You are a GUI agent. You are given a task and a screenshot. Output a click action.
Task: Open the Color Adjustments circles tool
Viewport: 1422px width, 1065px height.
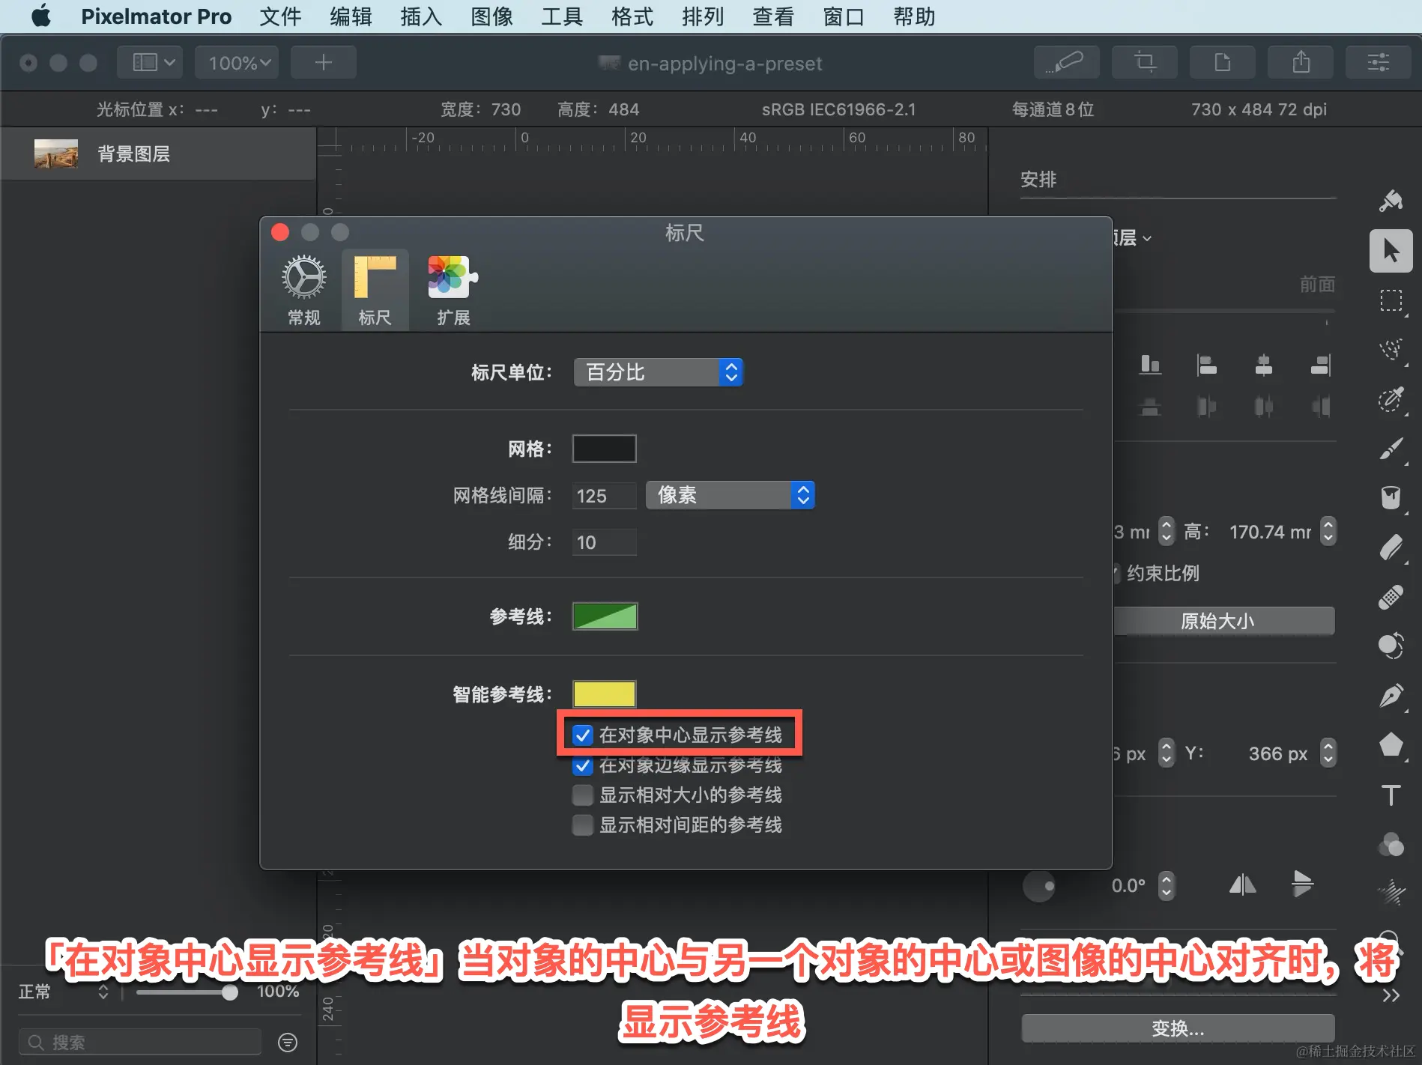coord(1391,844)
